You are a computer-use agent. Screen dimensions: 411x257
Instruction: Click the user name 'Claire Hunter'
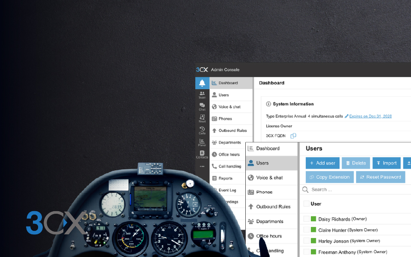[x=332, y=230]
